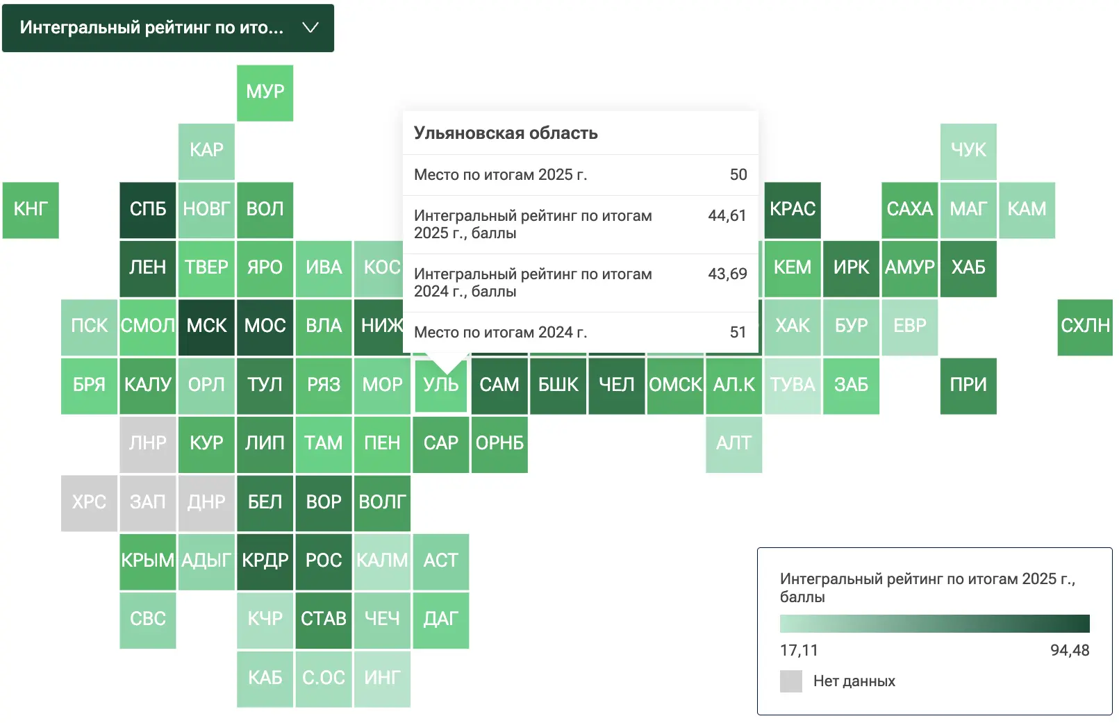Viewport: 1119px width, 723px height.
Task: Click the ИНГ region tile
Action: (382, 679)
